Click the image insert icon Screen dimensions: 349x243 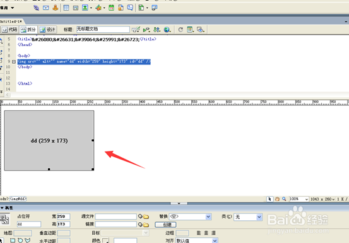(85, 8)
